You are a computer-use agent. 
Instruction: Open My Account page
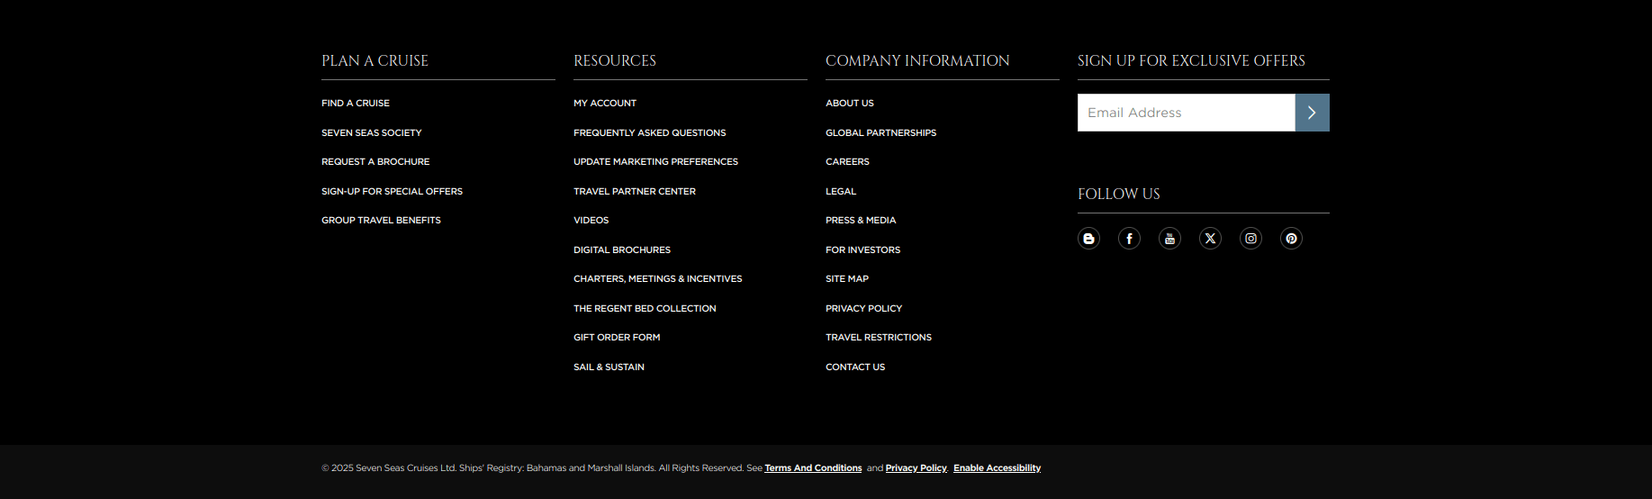[605, 104]
